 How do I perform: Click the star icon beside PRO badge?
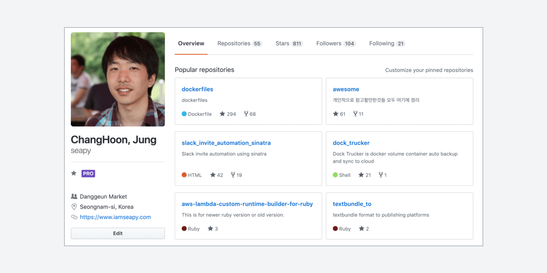coord(74,173)
